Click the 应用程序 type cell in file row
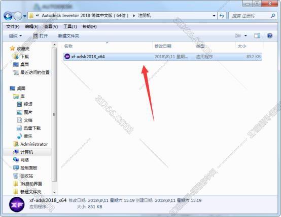Viewport: 281px width, 217px height. [204, 57]
